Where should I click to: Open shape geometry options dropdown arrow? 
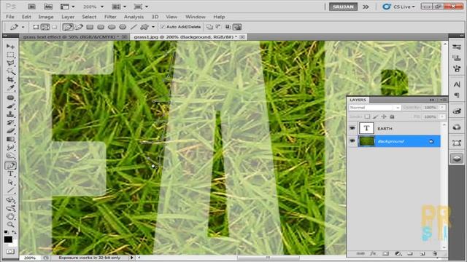pyautogui.click(x=153, y=27)
